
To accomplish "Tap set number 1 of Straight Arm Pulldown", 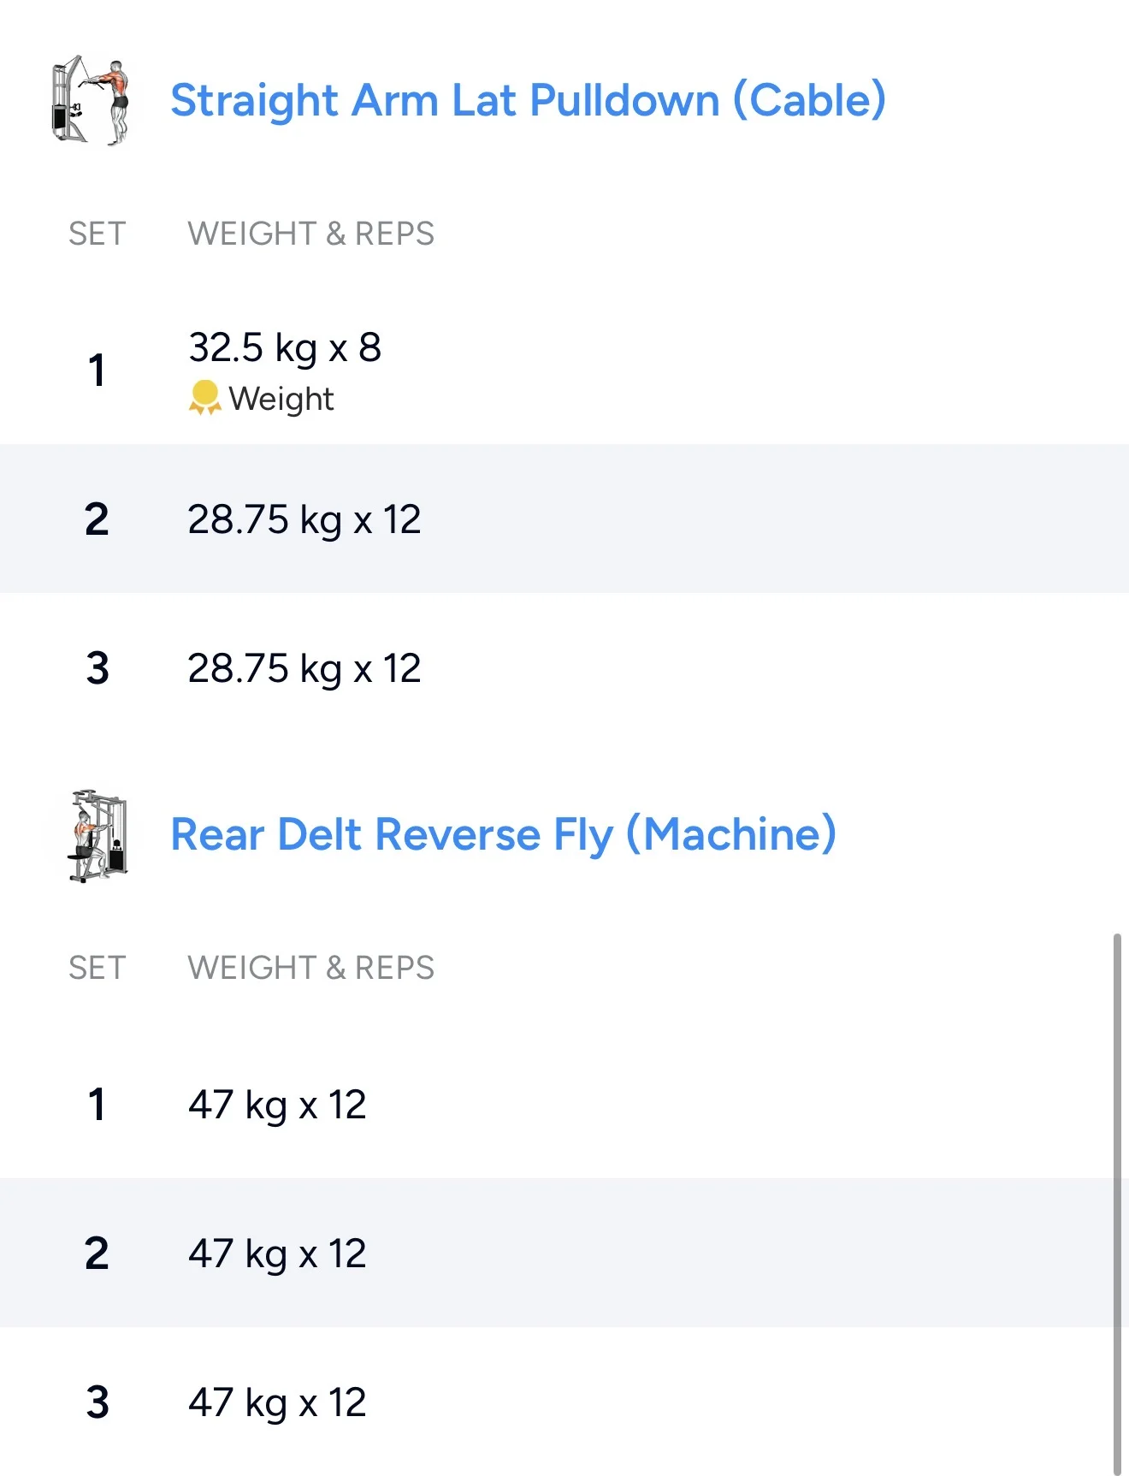I will 97,370.
